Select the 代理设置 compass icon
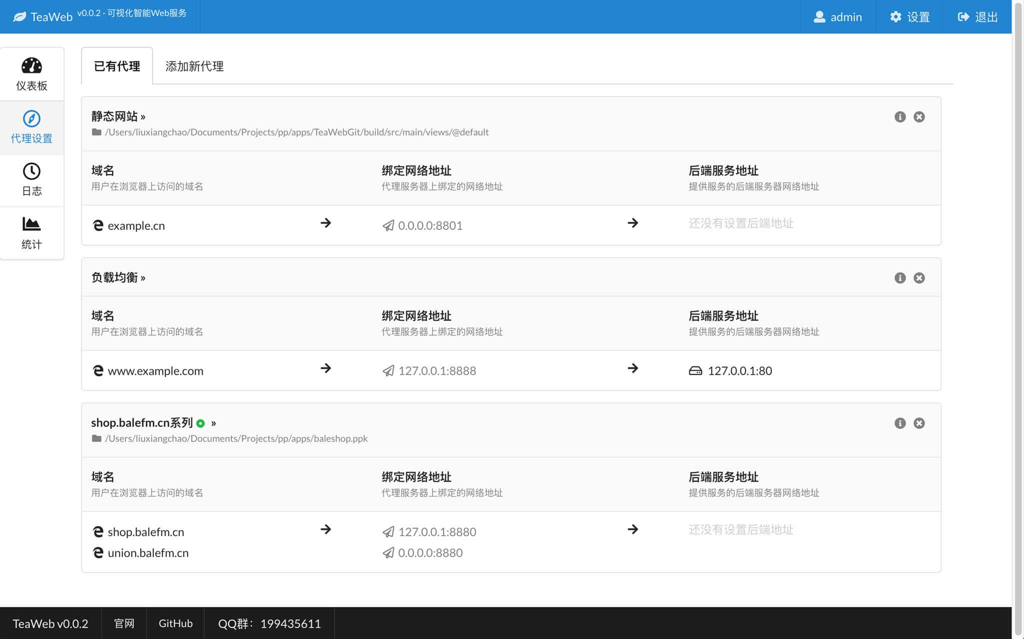The width and height of the screenshot is (1024, 639). (x=31, y=119)
